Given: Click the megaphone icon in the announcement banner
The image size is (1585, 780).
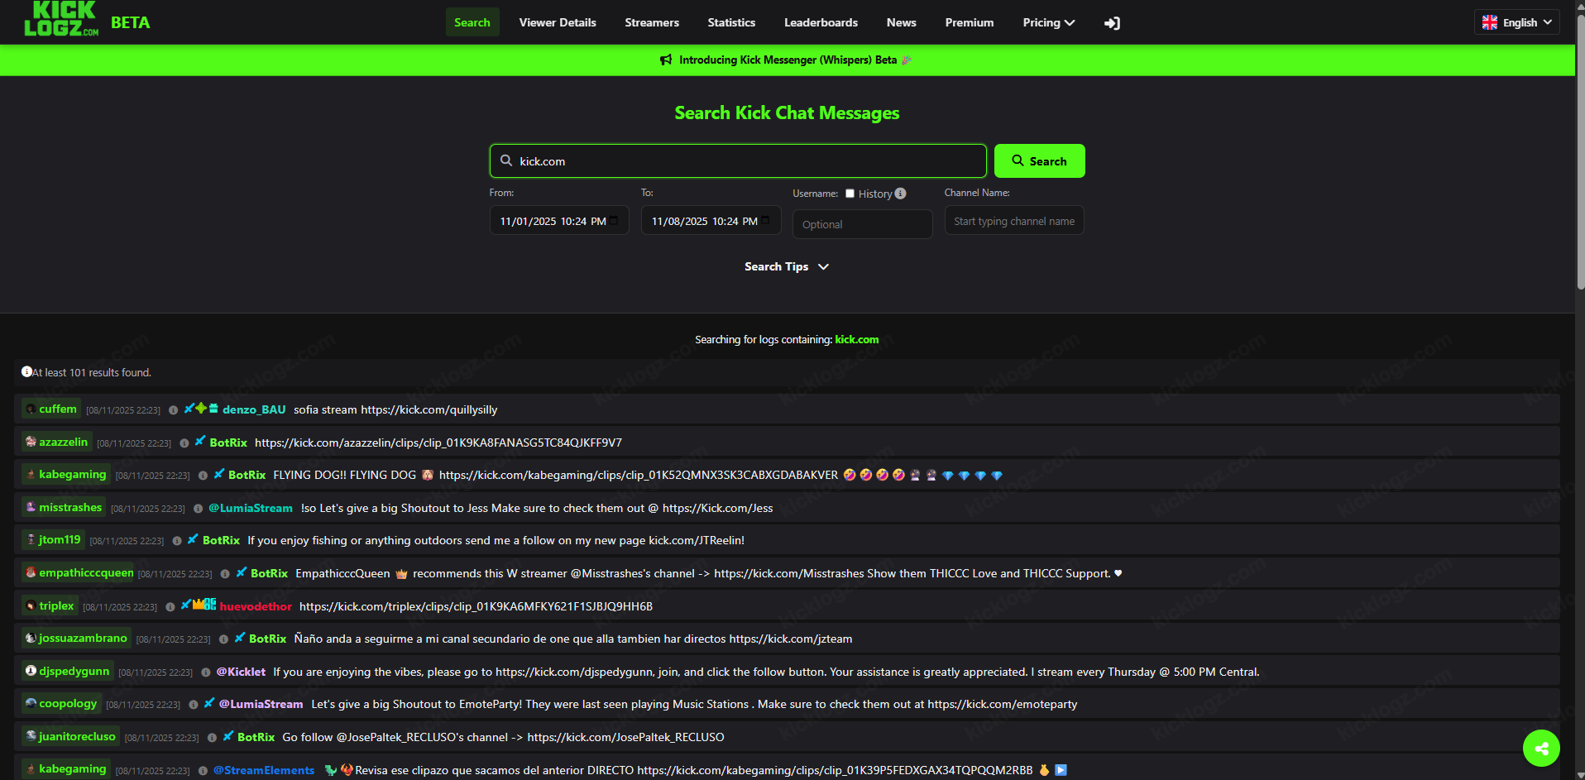Looking at the screenshot, I should click(x=666, y=60).
